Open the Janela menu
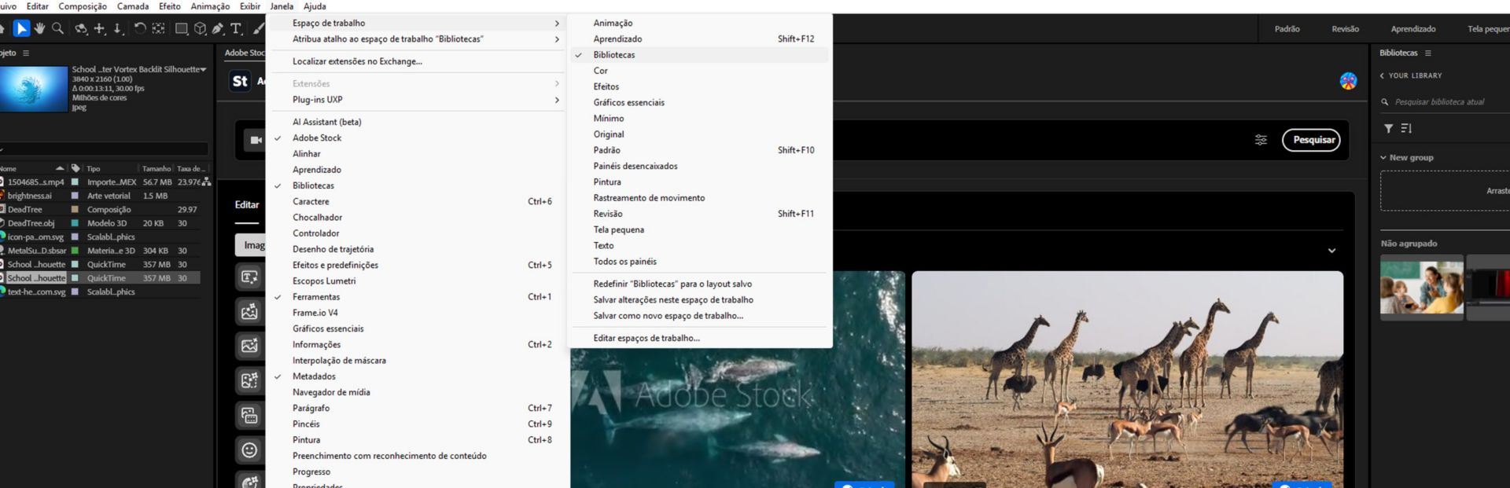The height and width of the screenshot is (488, 1510). point(282,6)
